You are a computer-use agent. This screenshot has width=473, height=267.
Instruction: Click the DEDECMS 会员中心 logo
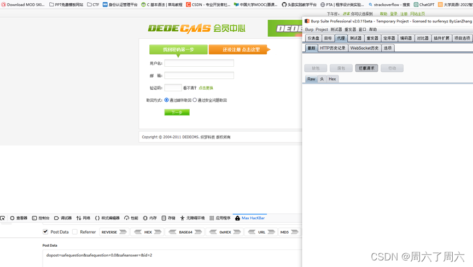coord(196,28)
